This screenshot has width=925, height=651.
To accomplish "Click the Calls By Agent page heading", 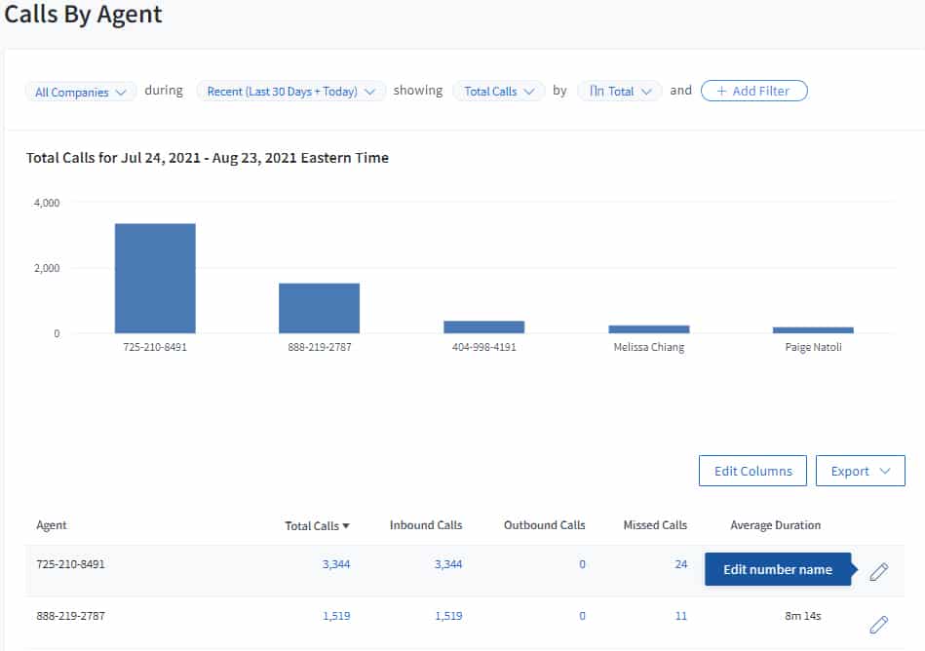I will (x=83, y=15).
